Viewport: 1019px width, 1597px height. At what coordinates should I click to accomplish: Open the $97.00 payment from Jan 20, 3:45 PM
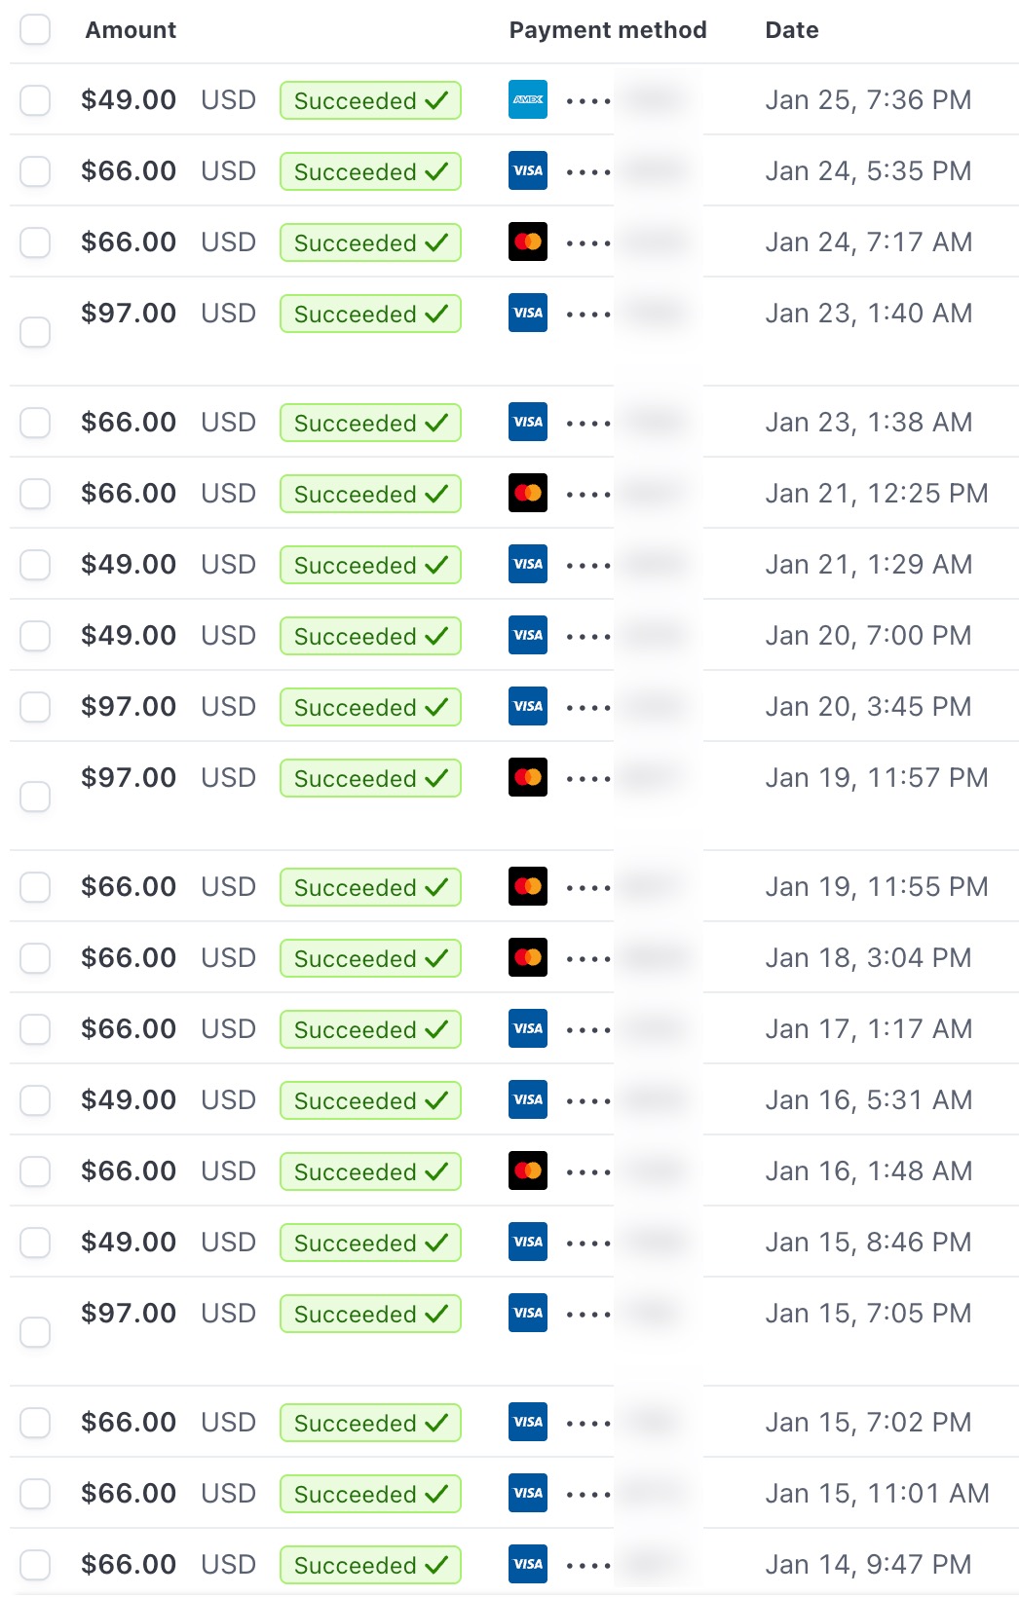[129, 706]
